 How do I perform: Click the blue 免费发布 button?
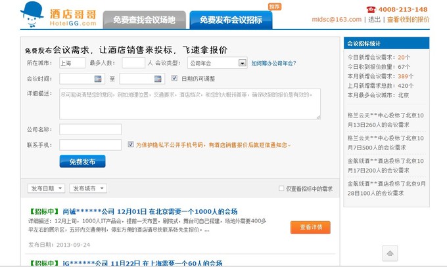pyautogui.click(x=82, y=161)
